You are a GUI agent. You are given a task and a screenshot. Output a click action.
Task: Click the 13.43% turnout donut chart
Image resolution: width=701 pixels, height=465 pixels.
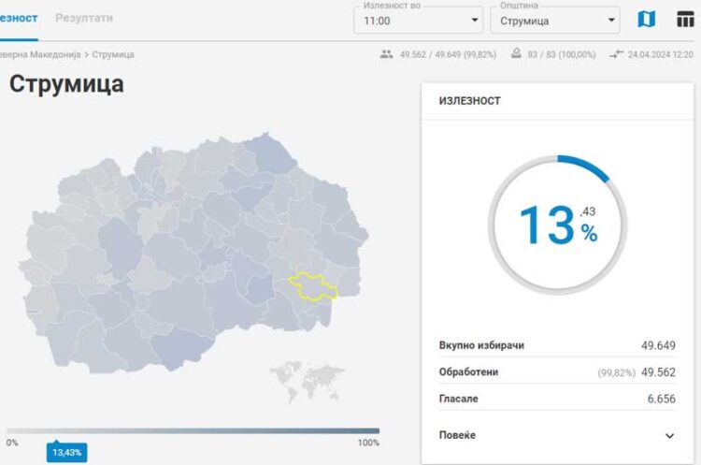[x=557, y=225]
